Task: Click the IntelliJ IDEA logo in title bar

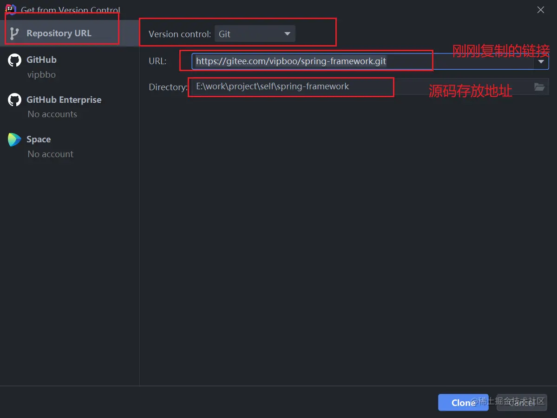Action: (x=11, y=9)
